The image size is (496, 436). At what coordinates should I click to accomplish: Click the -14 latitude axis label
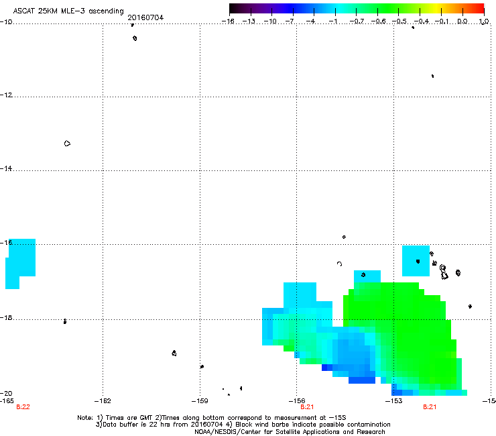6,168
